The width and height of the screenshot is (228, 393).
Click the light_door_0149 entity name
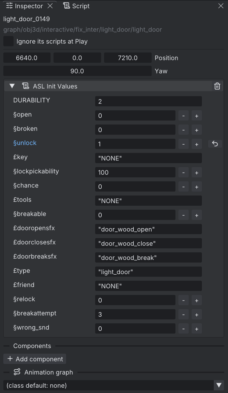[x=27, y=19]
